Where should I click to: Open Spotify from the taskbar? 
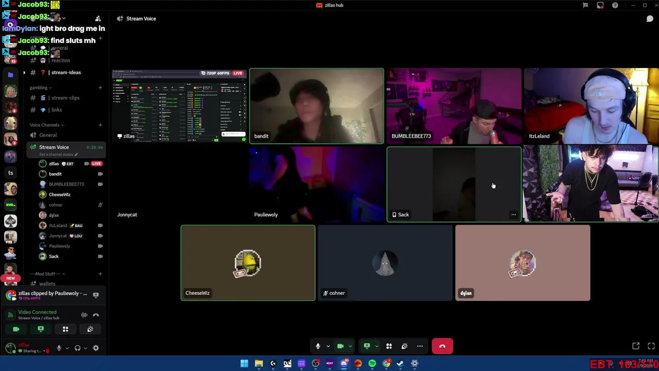pos(372,364)
